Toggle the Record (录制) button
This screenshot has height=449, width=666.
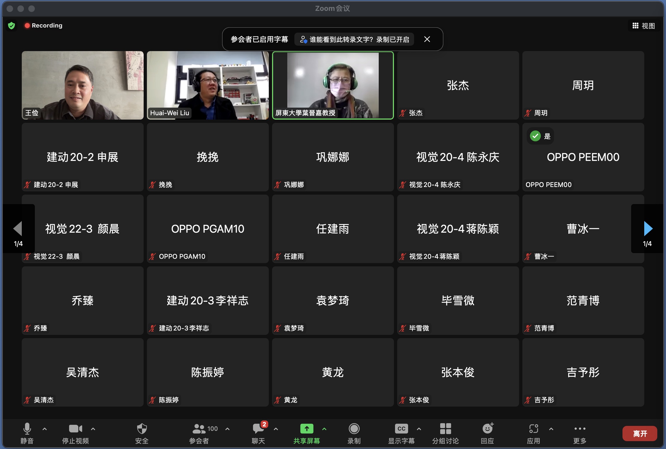pos(354,429)
